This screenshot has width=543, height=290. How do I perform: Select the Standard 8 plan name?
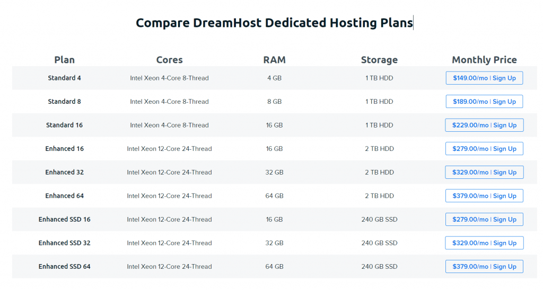pos(64,102)
